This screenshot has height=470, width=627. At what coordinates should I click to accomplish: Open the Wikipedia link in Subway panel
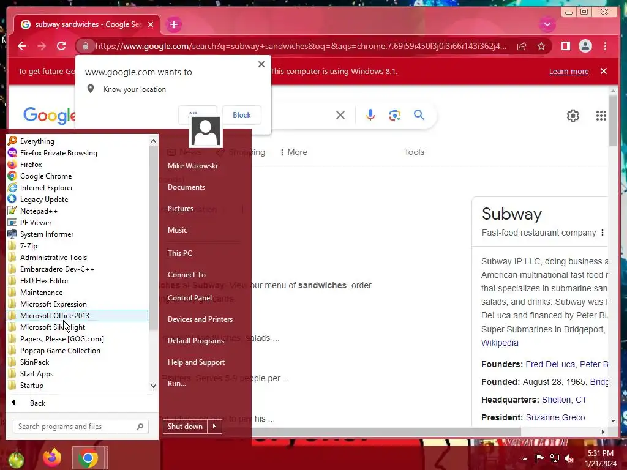click(x=500, y=343)
